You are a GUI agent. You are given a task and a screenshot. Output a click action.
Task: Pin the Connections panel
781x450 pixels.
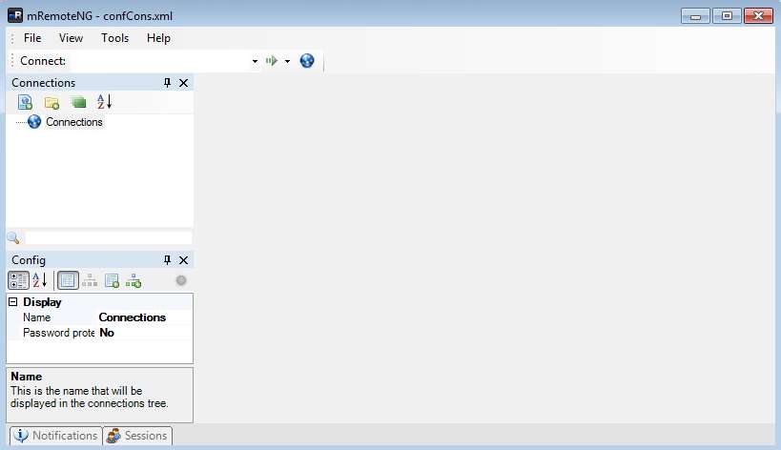[168, 83]
